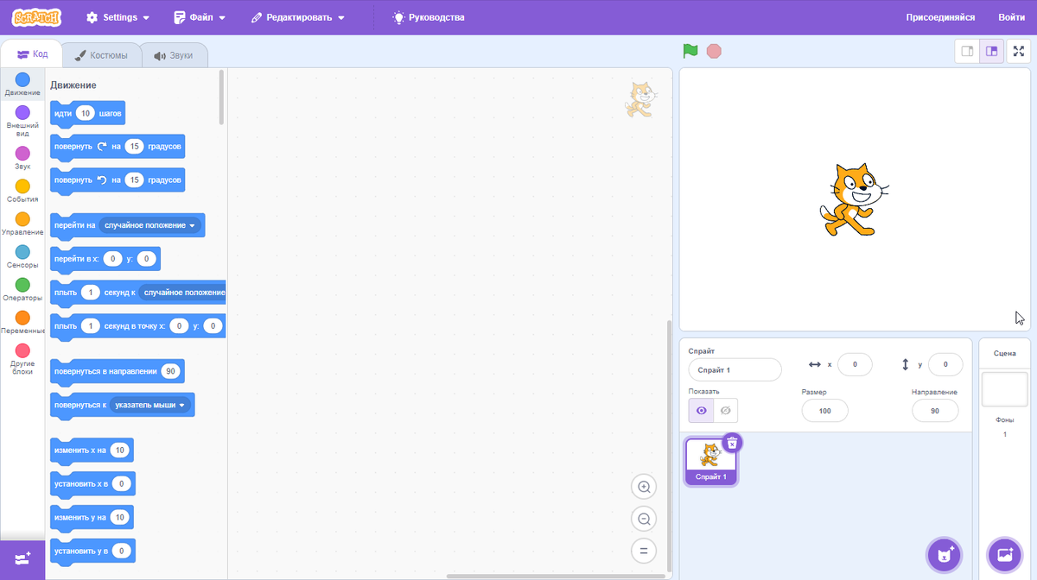Click the 'идти 10 шагов' block
The width and height of the screenshot is (1037, 580).
click(87, 113)
